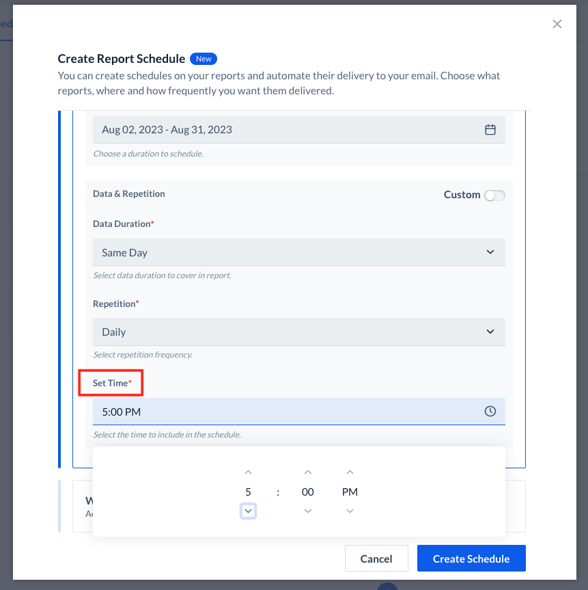The height and width of the screenshot is (590, 588).
Task: Increment the minutes with the up arrow
Action: pyautogui.click(x=307, y=472)
